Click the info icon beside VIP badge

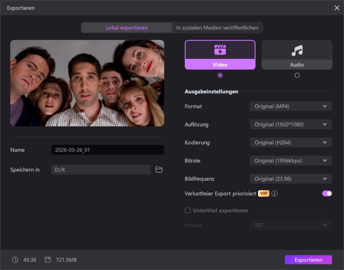[x=274, y=193]
